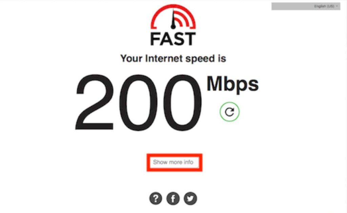Open the English (US) language dropdown

tap(306, 6)
